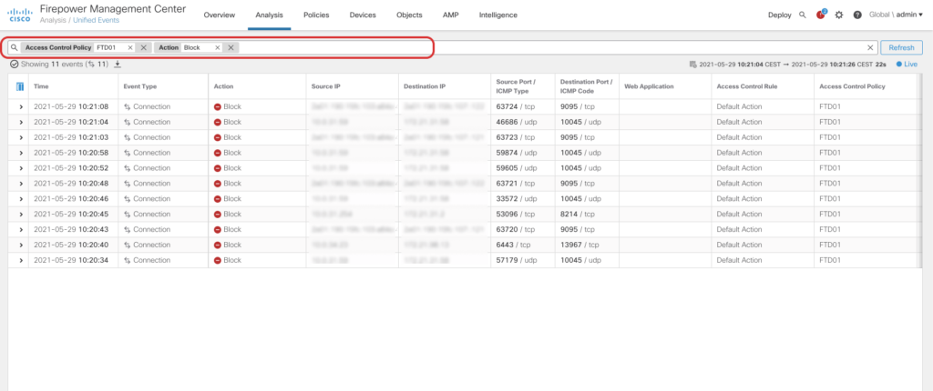The width and height of the screenshot is (933, 391).
Task: Click the Access Control Rule column header
Action: click(x=747, y=86)
